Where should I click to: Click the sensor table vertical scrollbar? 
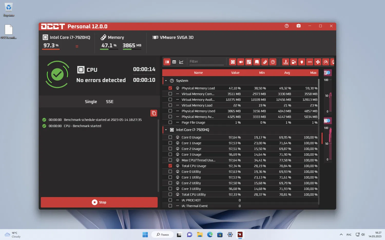pos(319,99)
